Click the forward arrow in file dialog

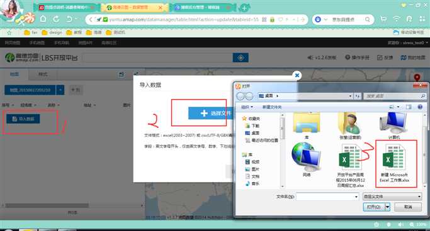[x=249, y=96]
